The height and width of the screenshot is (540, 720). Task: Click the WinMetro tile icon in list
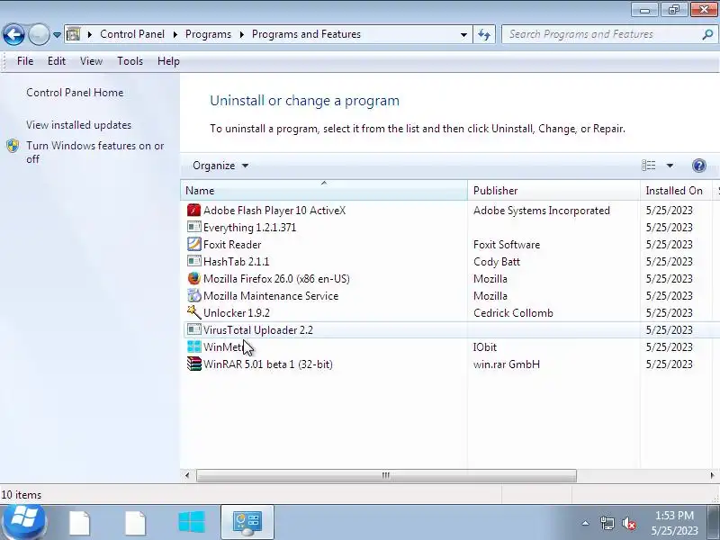click(194, 346)
